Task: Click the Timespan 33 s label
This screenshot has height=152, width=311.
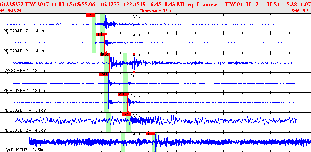Action: click(x=155, y=11)
